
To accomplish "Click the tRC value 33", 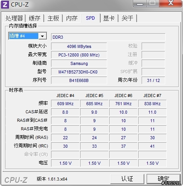I will [x=94, y=146].
